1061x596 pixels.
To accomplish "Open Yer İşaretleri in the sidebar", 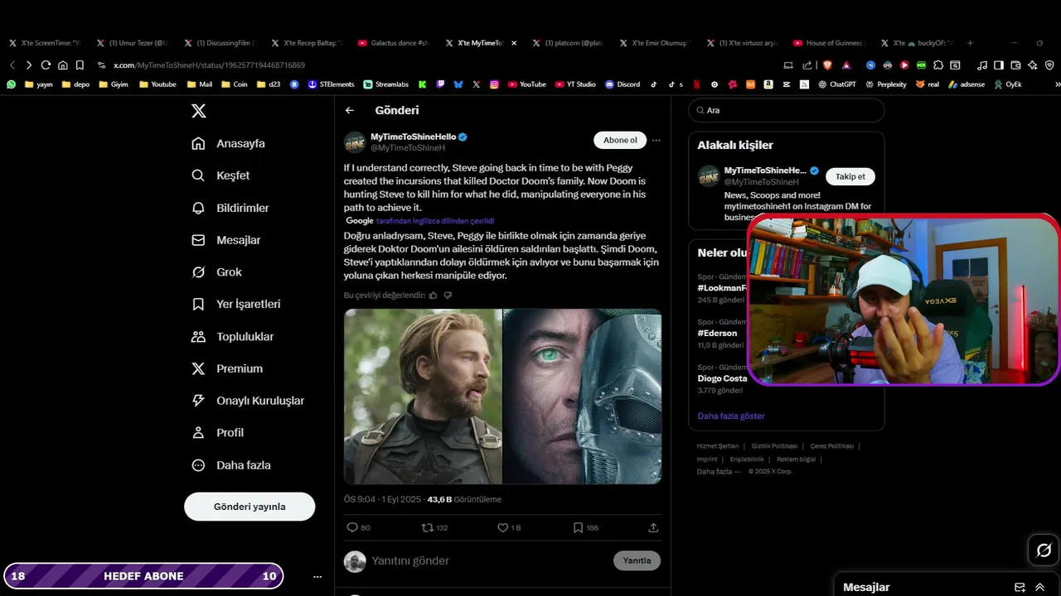I will click(235, 305).
